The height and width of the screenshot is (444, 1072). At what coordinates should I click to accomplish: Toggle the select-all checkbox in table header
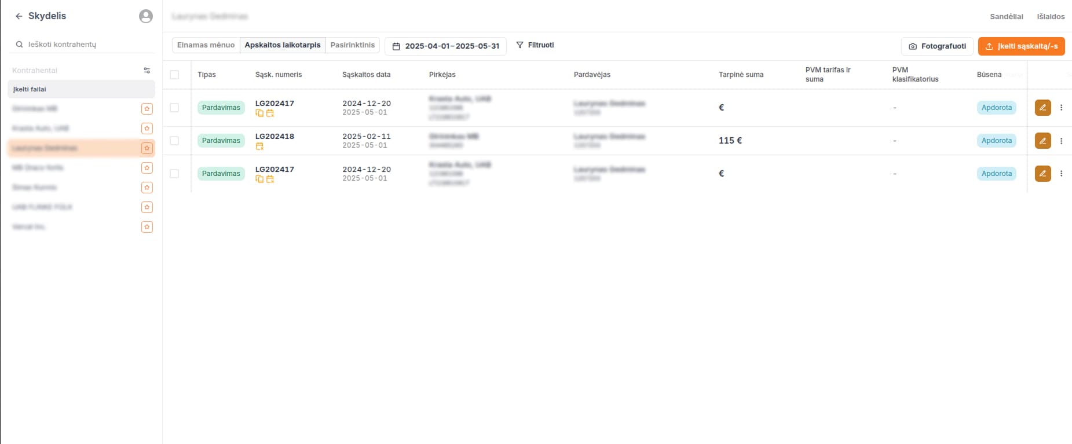pyautogui.click(x=174, y=75)
